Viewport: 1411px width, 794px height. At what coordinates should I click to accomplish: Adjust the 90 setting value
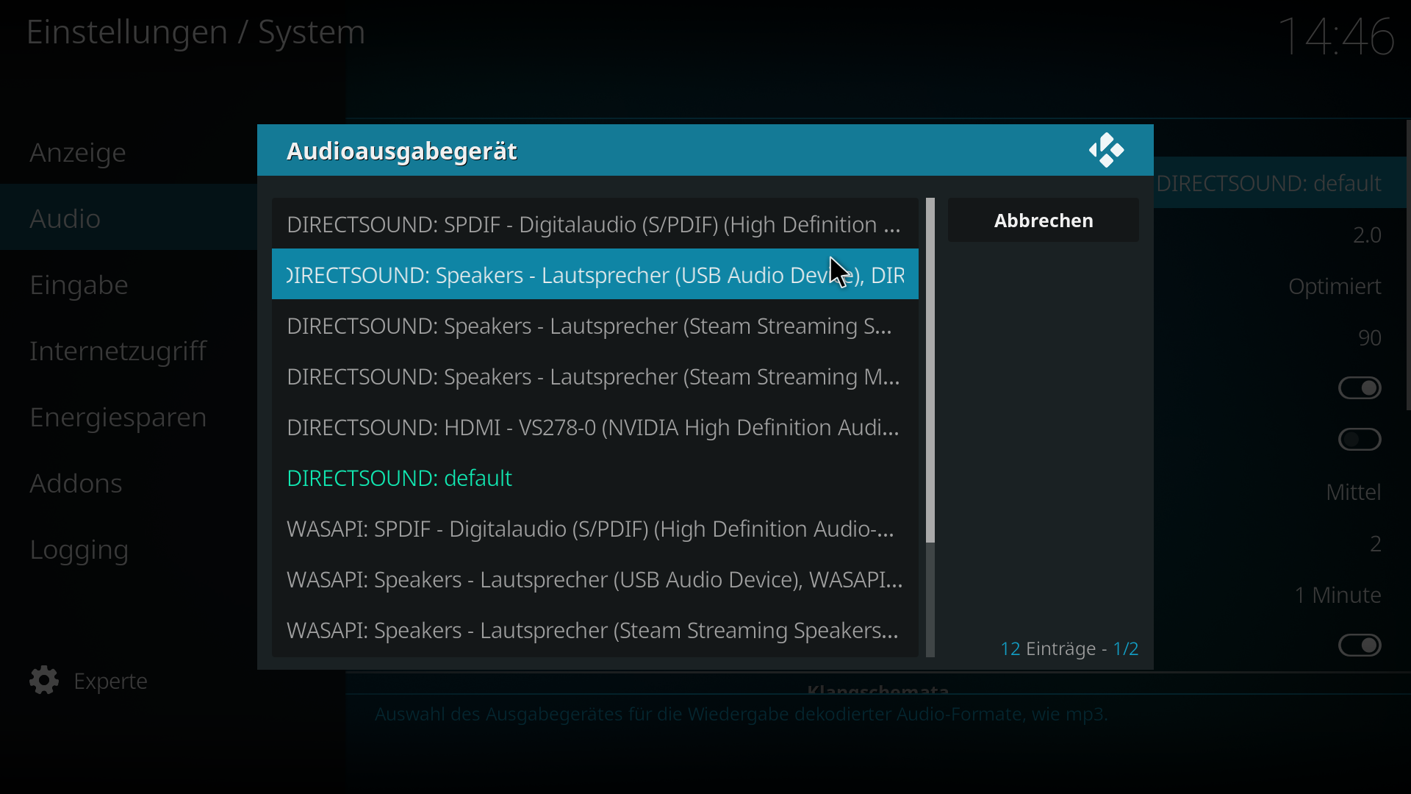1370,337
